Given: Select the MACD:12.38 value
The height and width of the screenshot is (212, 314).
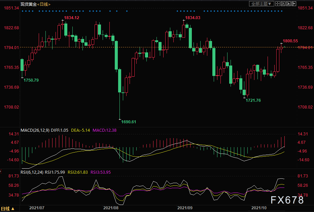Looking at the screenshot, I should [105, 130].
